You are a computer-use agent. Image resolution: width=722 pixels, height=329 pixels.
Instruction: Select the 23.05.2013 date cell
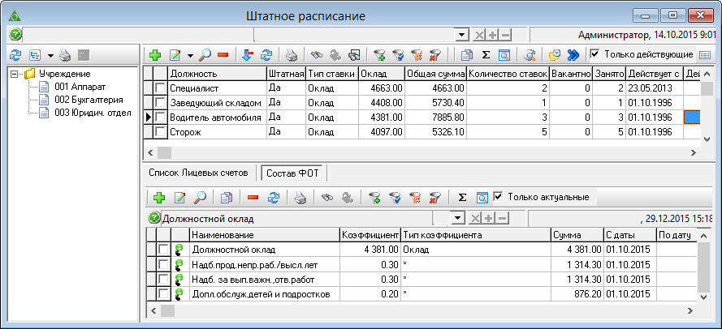pos(655,88)
